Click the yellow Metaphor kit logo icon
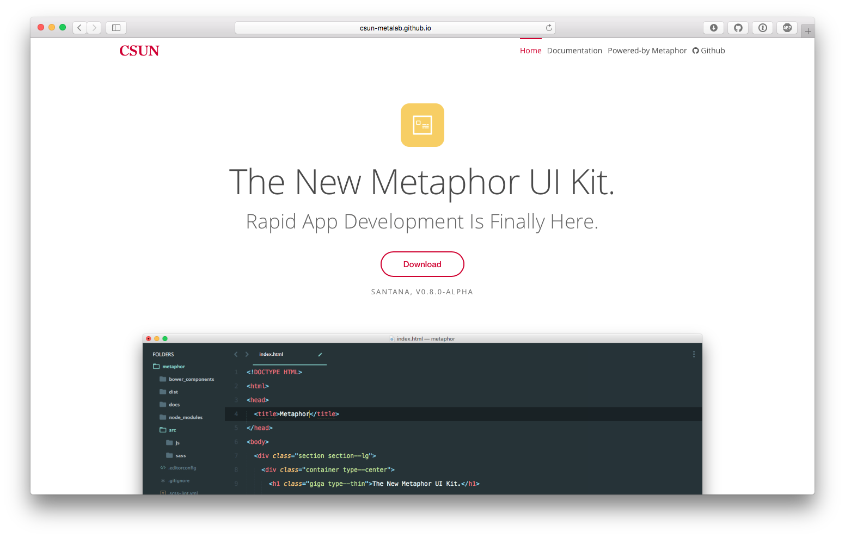The width and height of the screenshot is (845, 538). click(422, 125)
